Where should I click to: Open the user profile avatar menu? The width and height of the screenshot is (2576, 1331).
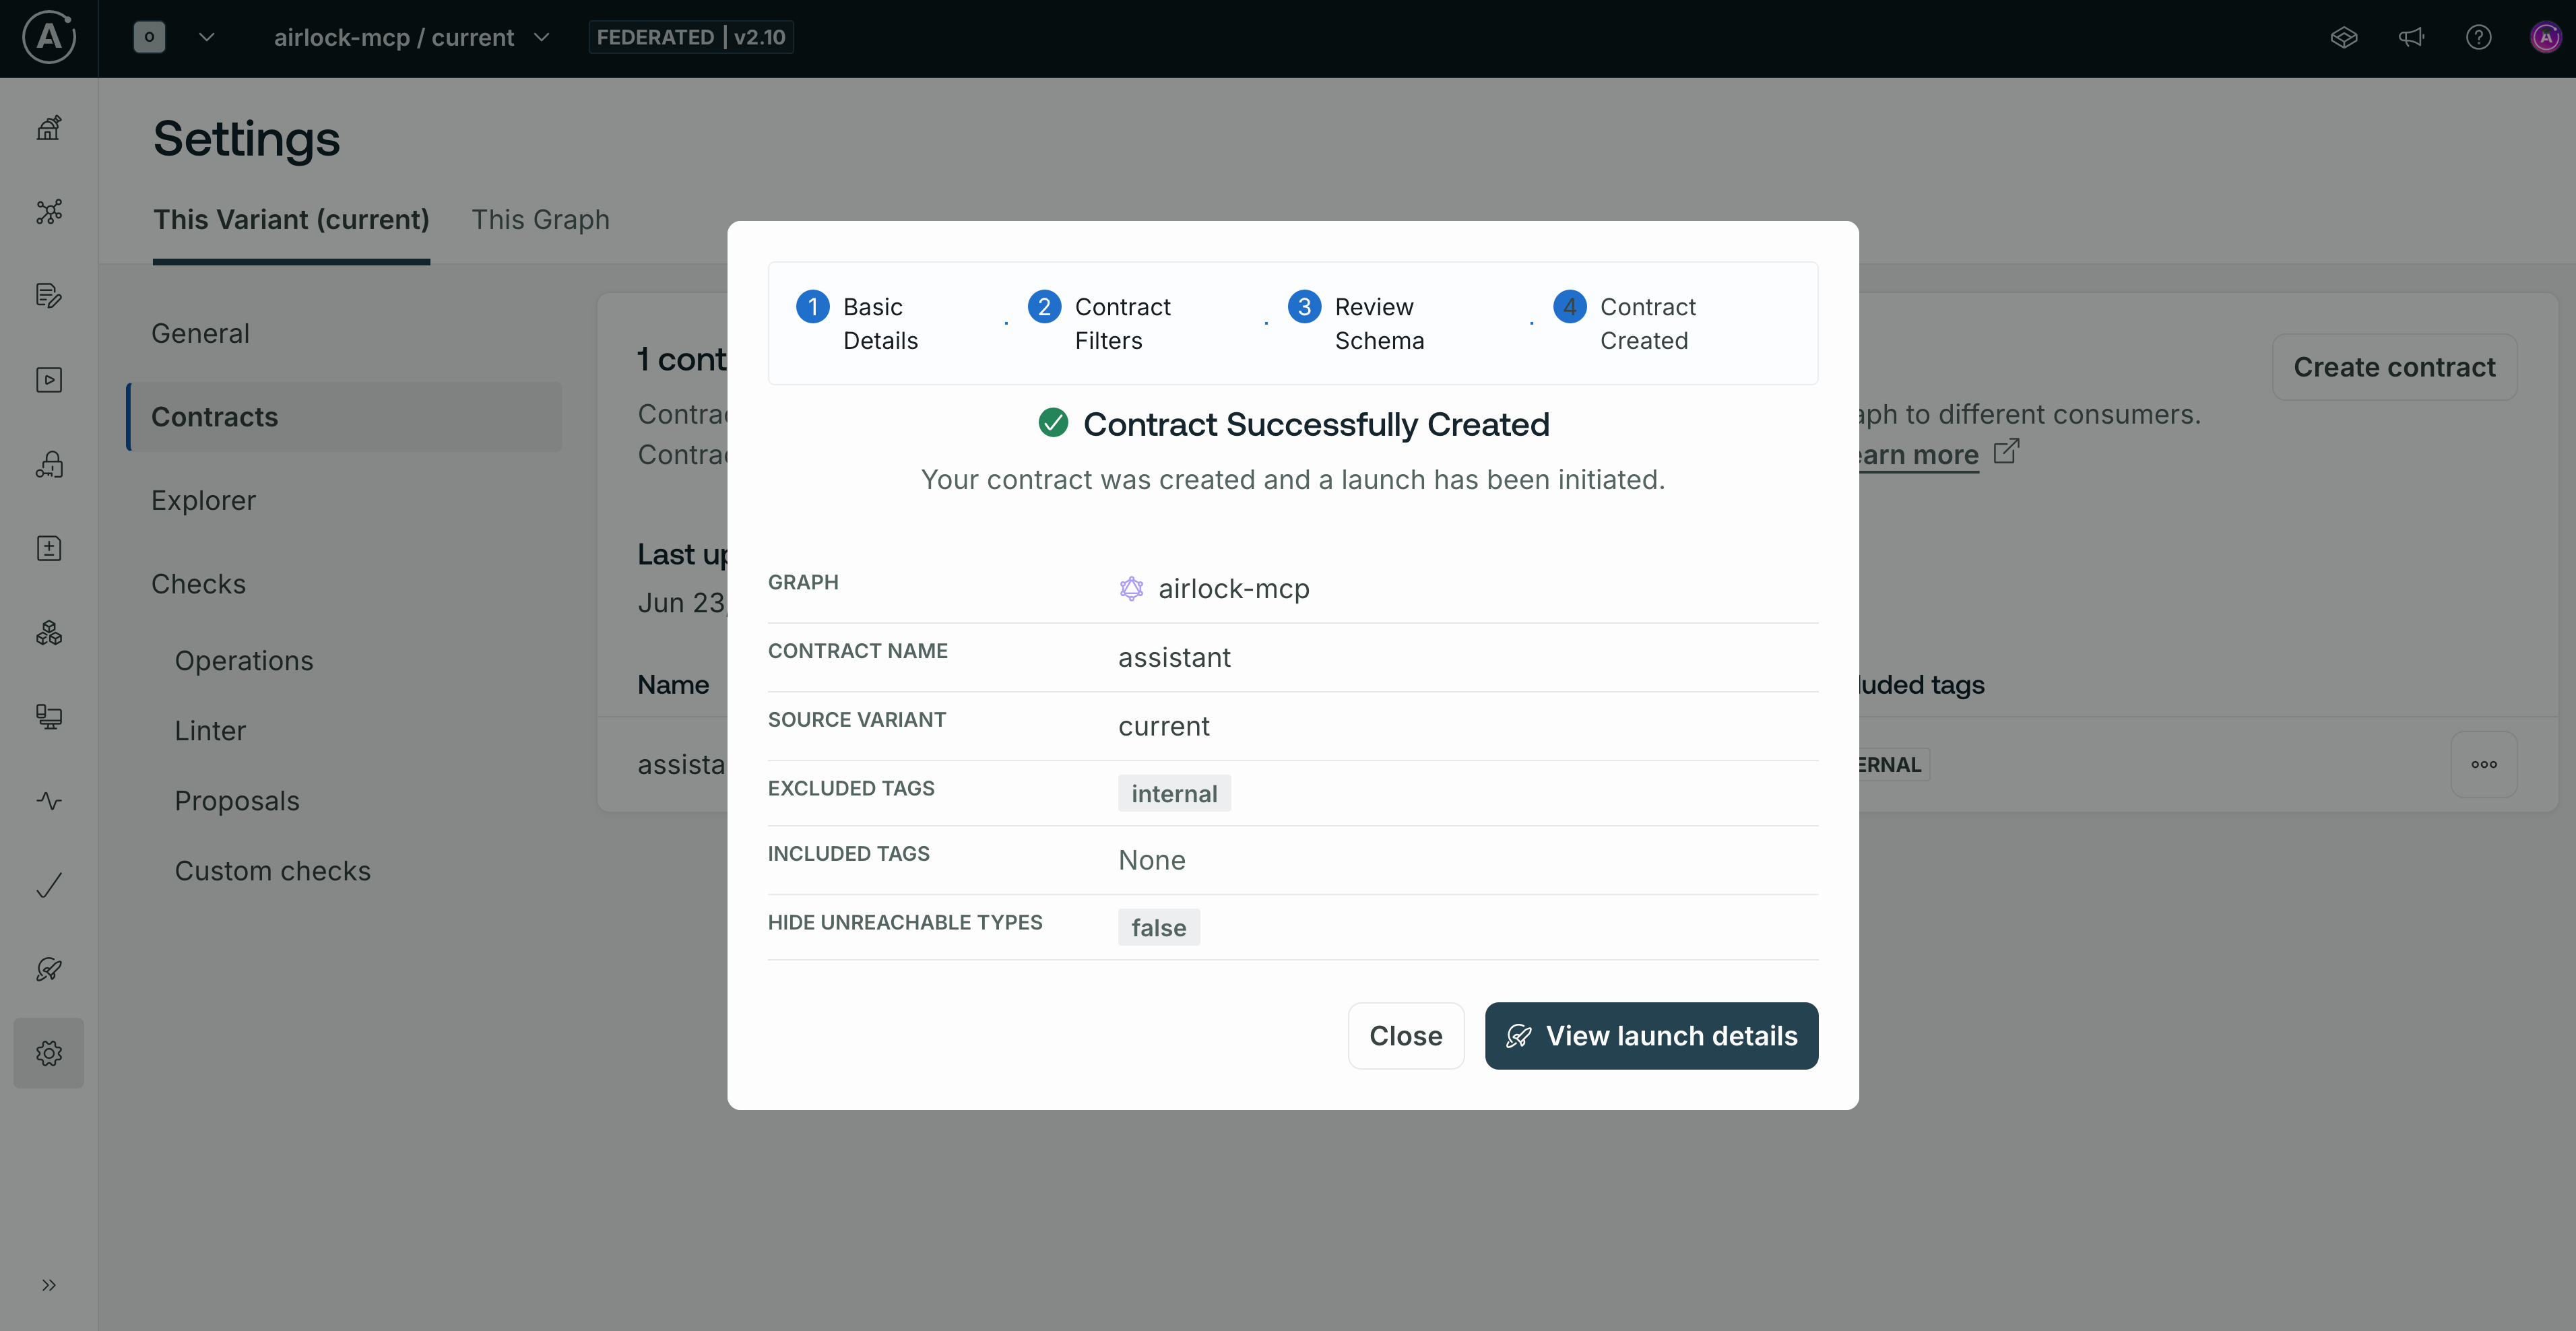click(x=2546, y=37)
